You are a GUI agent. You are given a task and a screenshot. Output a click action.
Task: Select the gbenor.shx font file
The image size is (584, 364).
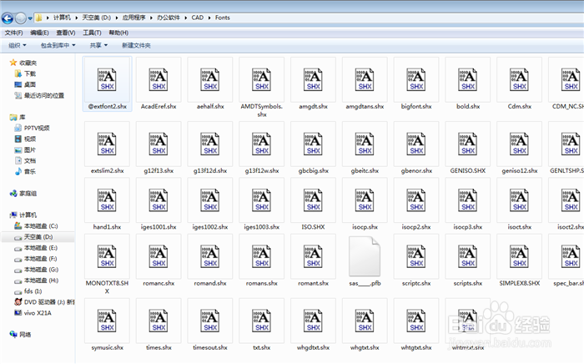tap(416, 148)
